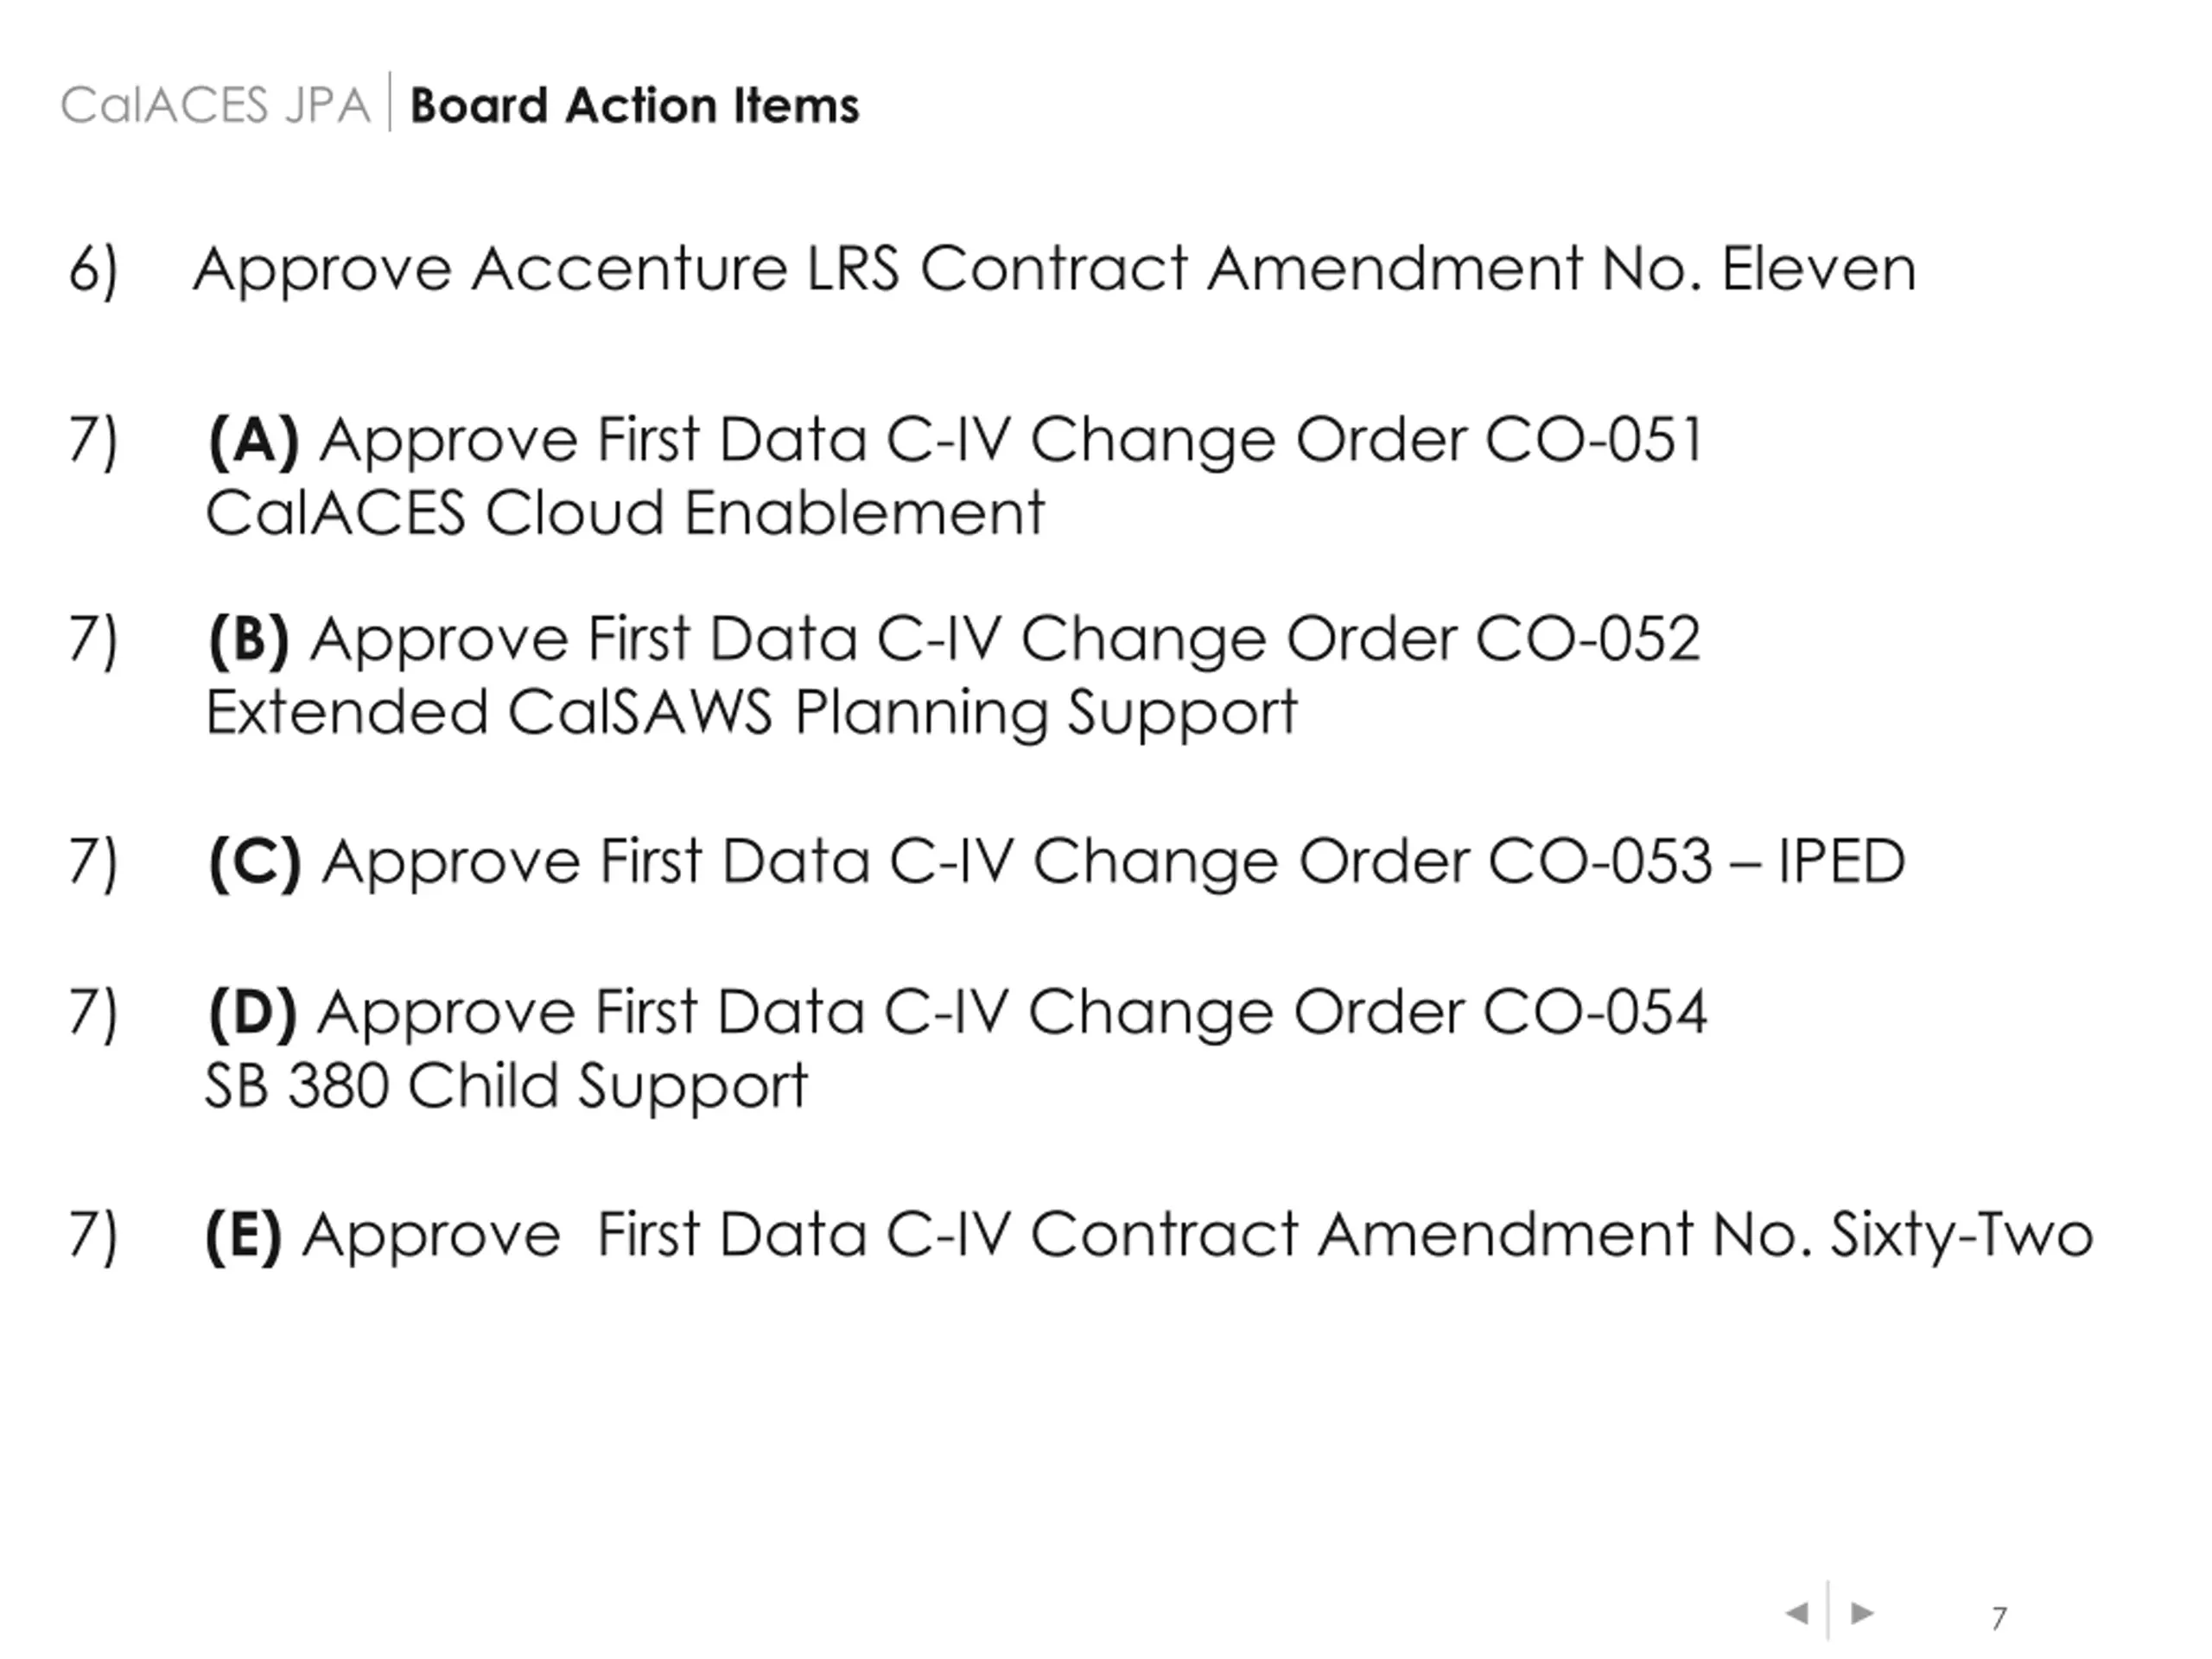Click the SB 380 Child Support line
The height and width of the screenshot is (1659, 2212).
point(506,1086)
